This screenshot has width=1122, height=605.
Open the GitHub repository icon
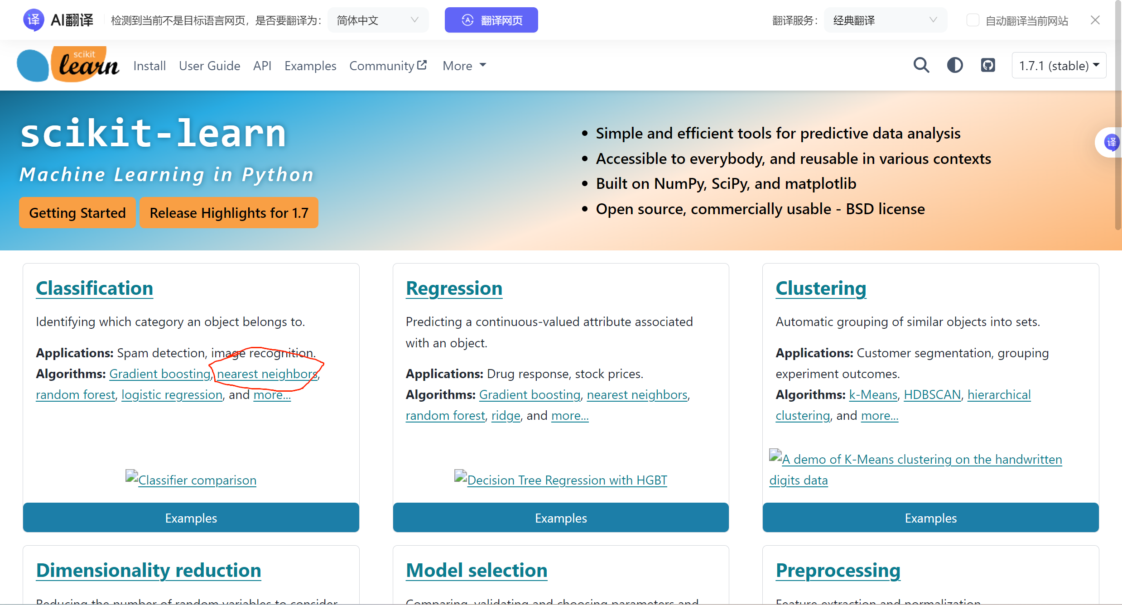click(987, 65)
